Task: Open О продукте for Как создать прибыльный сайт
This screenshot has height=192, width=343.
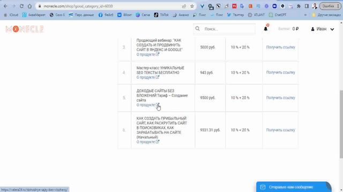Action: coord(148,142)
